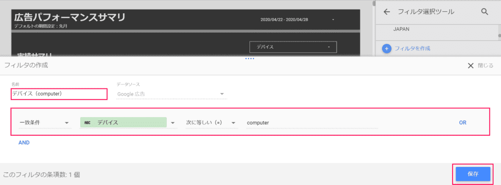The height and width of the screenshot is (185, 501).
Task: Open the 一致条件 include/exclude dropdown
Action: [x=45, y=123]
